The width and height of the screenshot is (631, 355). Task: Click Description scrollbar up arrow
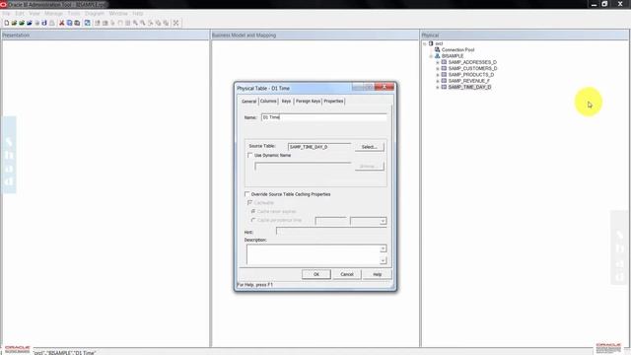[x=383, y=248]
